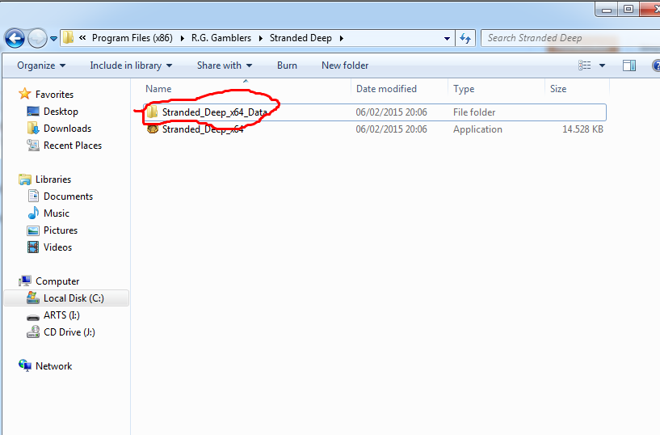Select Program Files (x86) breadcrumb

132,38
